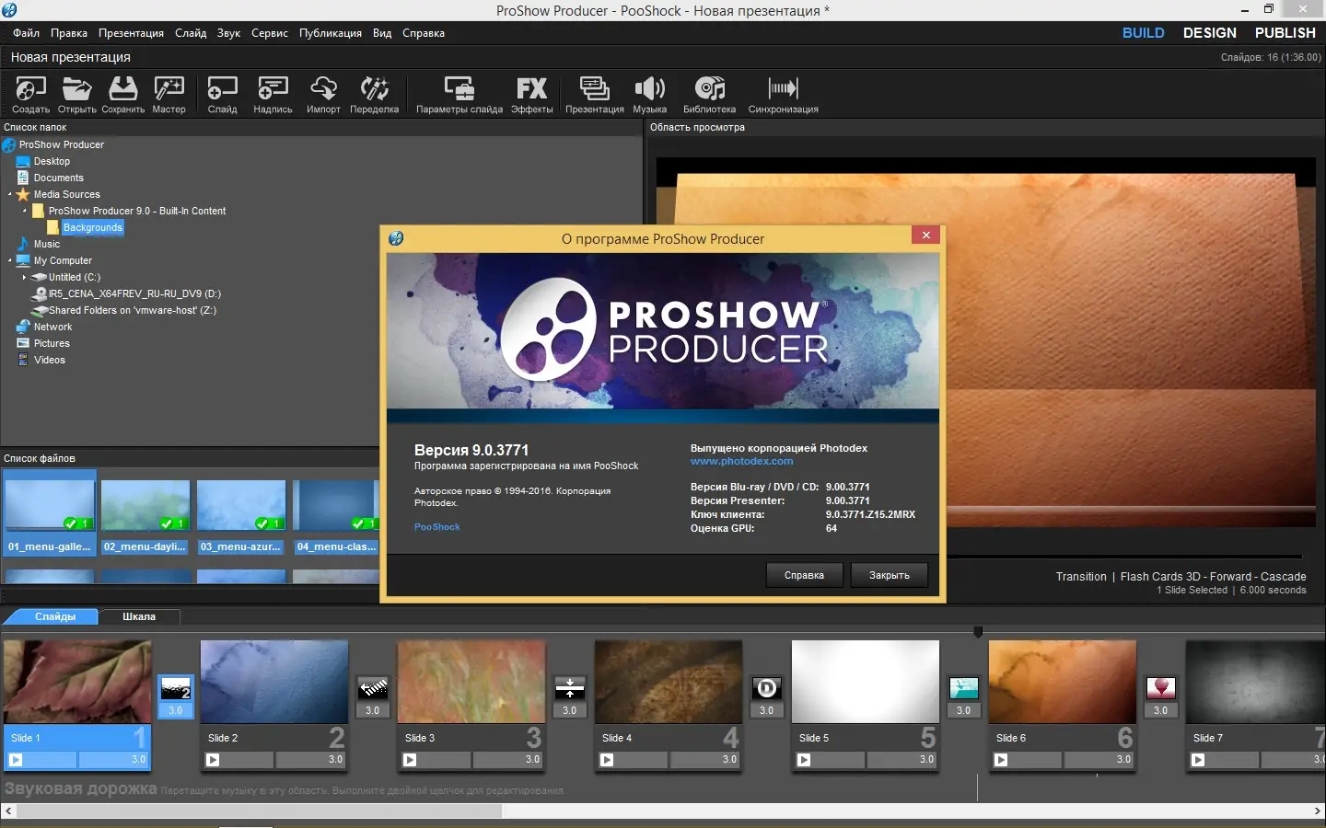1326x828 pixels.
Task: Click the transition icon after Slide 1
Action: pyautogui.click(x=175, y=688)
